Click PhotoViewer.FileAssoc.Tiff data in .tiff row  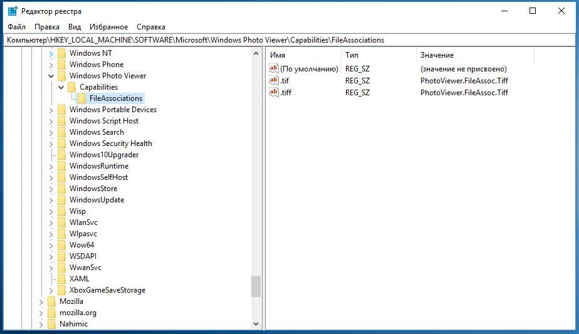[464, 92]
